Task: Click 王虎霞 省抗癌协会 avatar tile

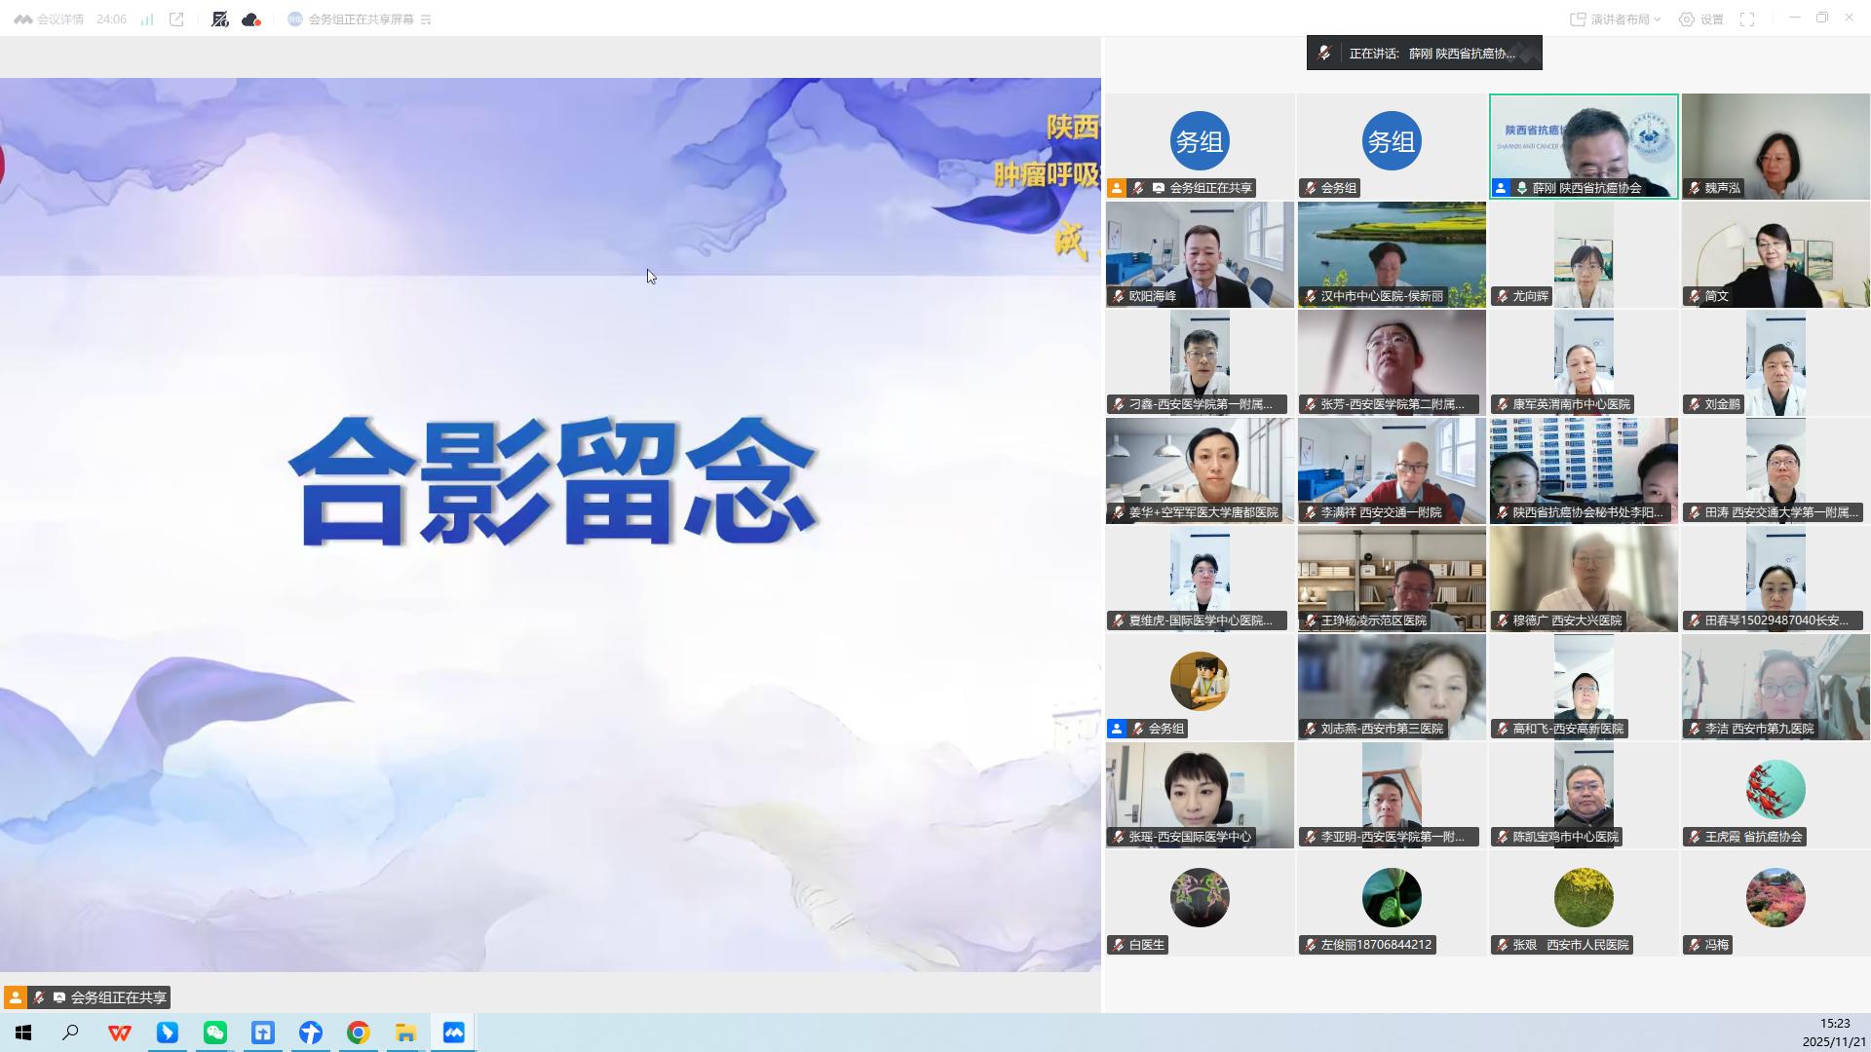Action: tap(1775, 790)
